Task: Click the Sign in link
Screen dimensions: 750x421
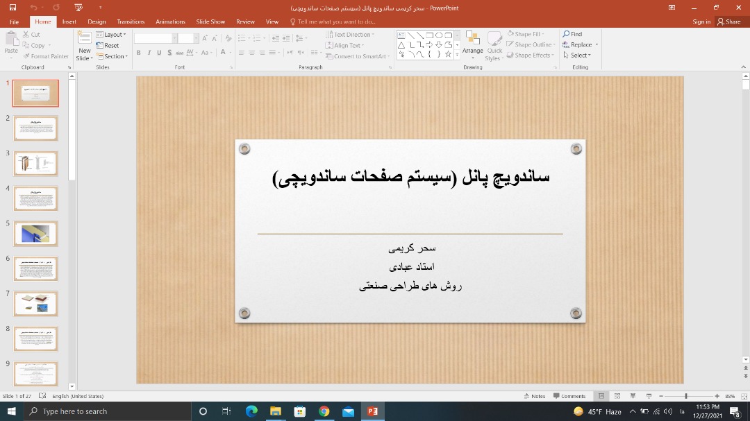Action: 701,22
